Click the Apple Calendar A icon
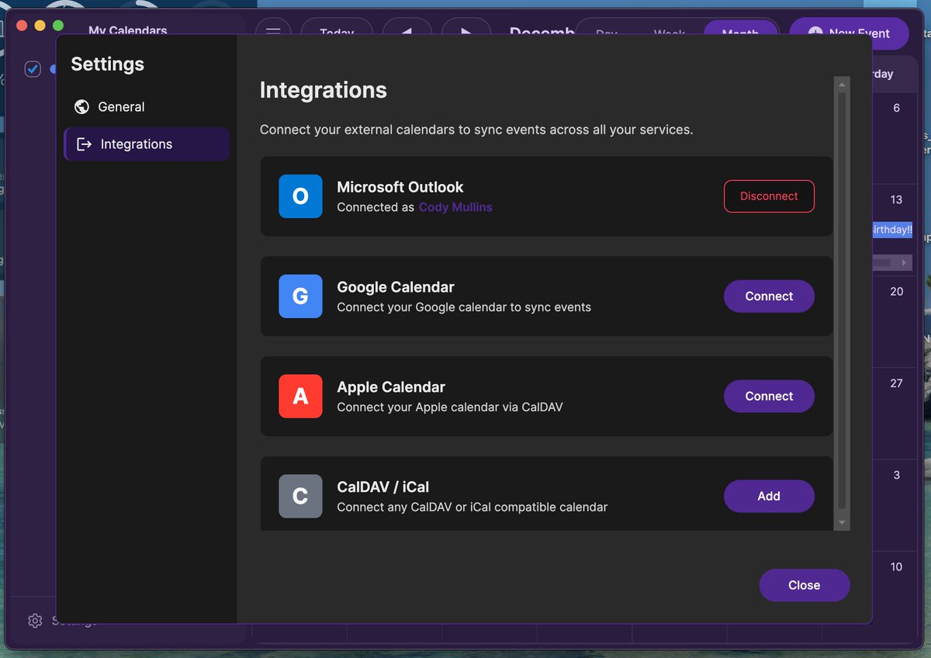 point(300,397)
